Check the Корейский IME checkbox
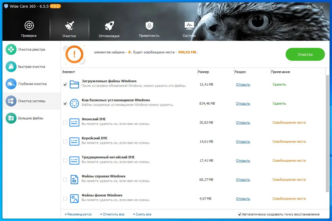The image size is (332, 221). [x=65, y=142]
